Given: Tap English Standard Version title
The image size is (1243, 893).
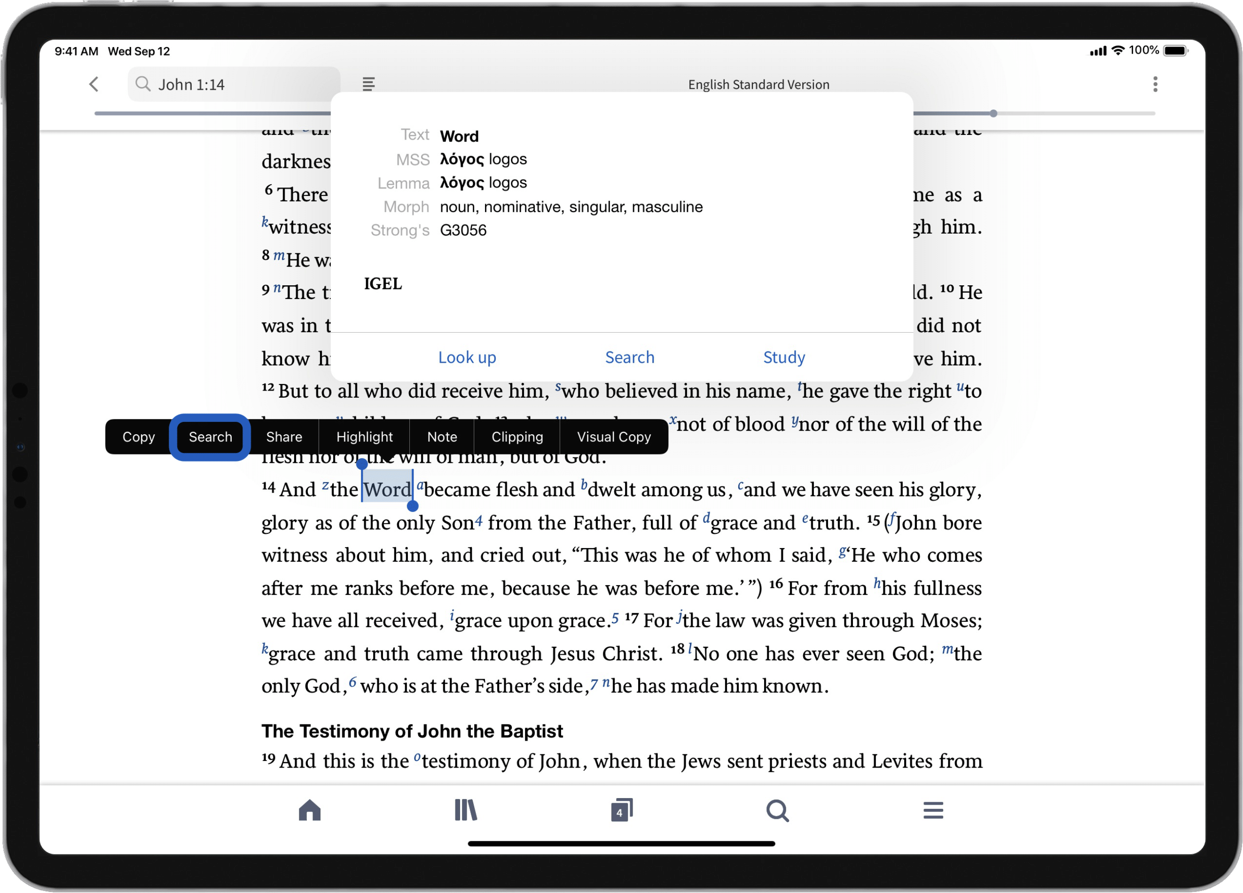Looking at the screenshot, I should (x=758, y=85).
